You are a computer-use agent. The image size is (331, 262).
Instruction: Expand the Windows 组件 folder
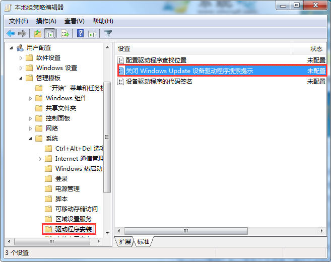click(30, 98)
